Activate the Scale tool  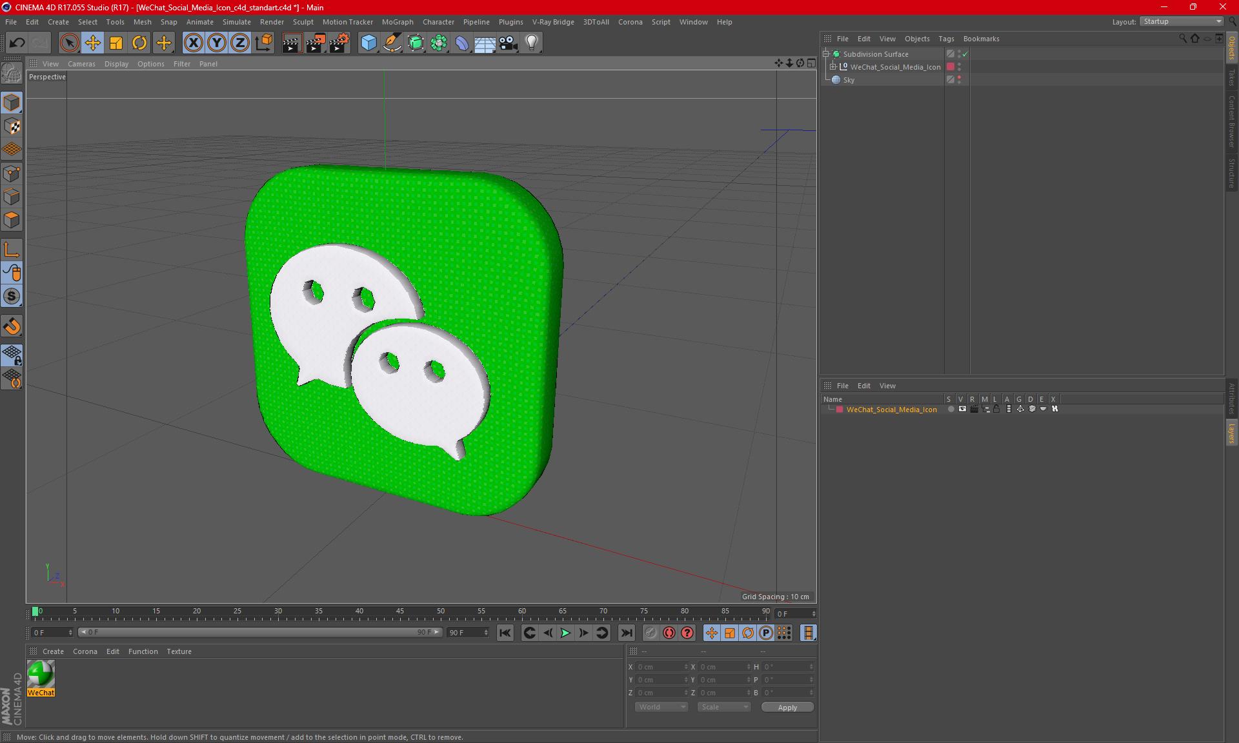pos(116,43)
